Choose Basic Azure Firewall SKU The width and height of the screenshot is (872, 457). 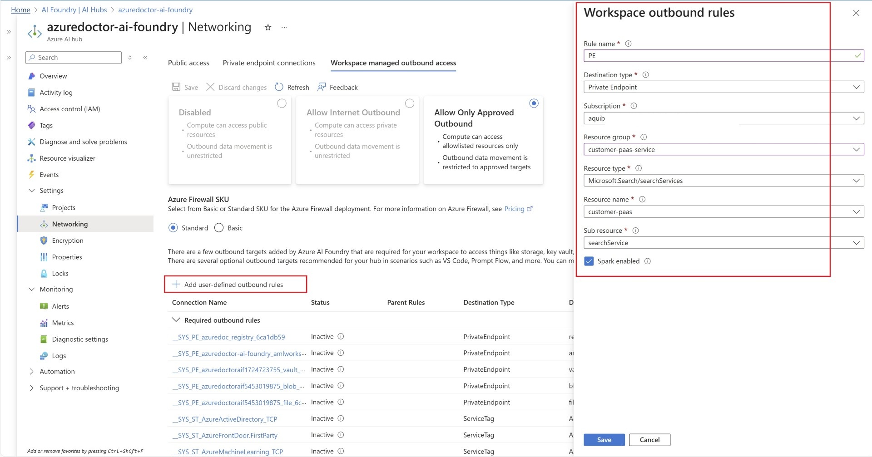tap(219, 228)
